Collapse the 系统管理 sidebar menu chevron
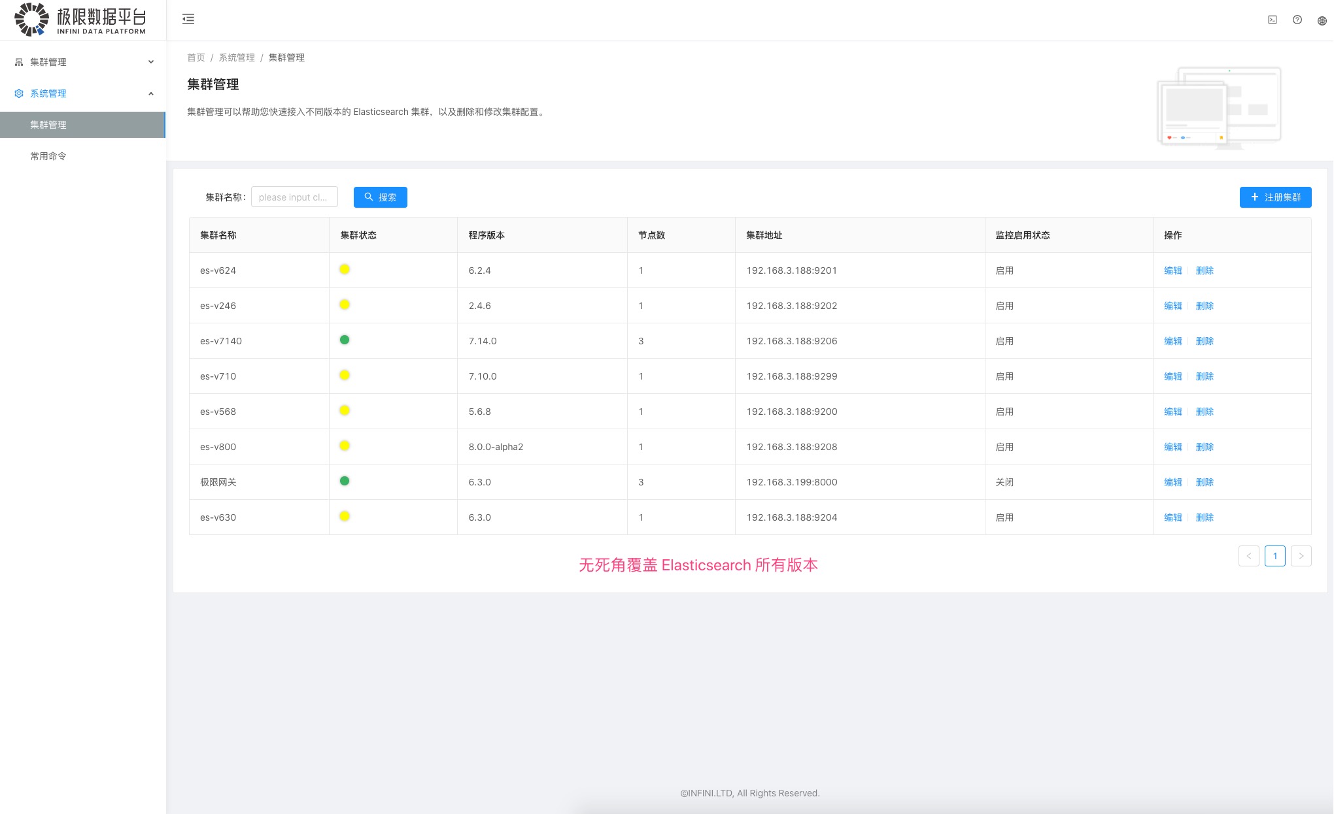1334x814 pixels. point(151,93)
